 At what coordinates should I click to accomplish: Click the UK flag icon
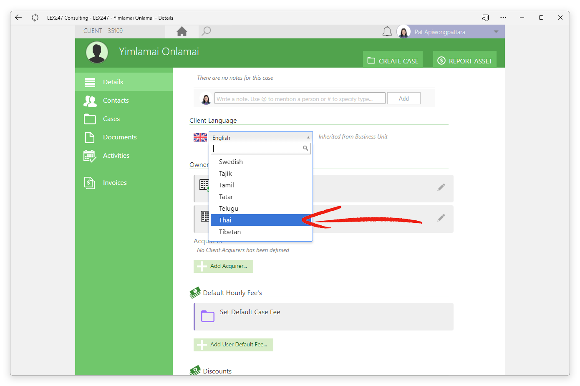pyautogui.click(x=200, y=137)
